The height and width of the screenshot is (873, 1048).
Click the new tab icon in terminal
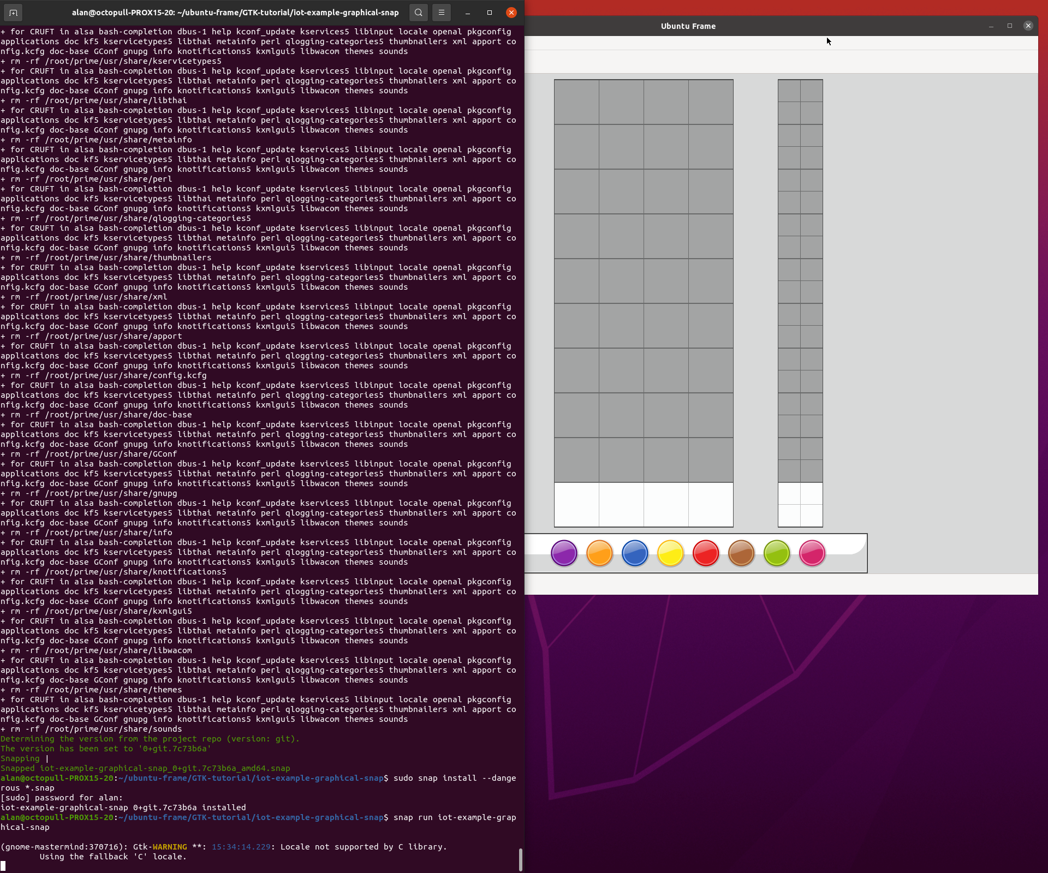tap(13, 12)
